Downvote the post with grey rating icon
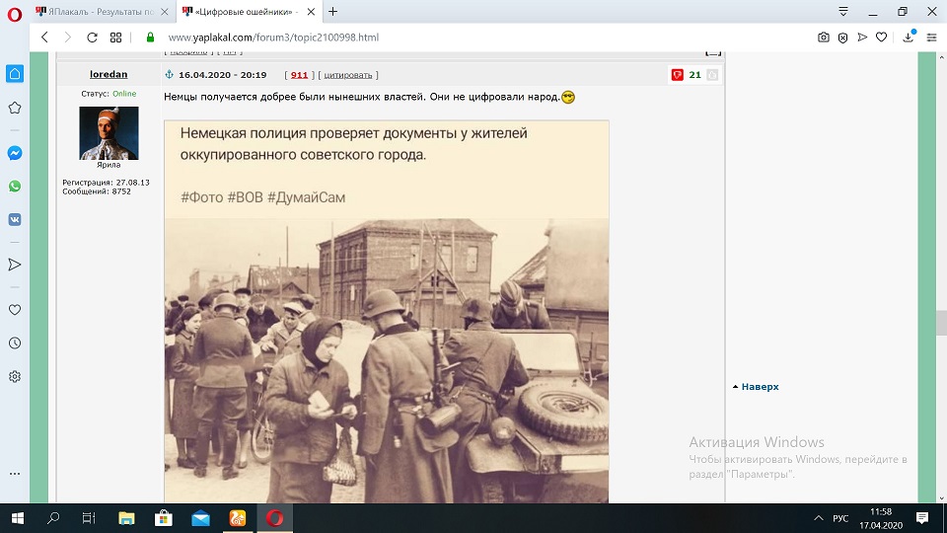The height and width of the screenshot is (533, 947). point(712,75)
